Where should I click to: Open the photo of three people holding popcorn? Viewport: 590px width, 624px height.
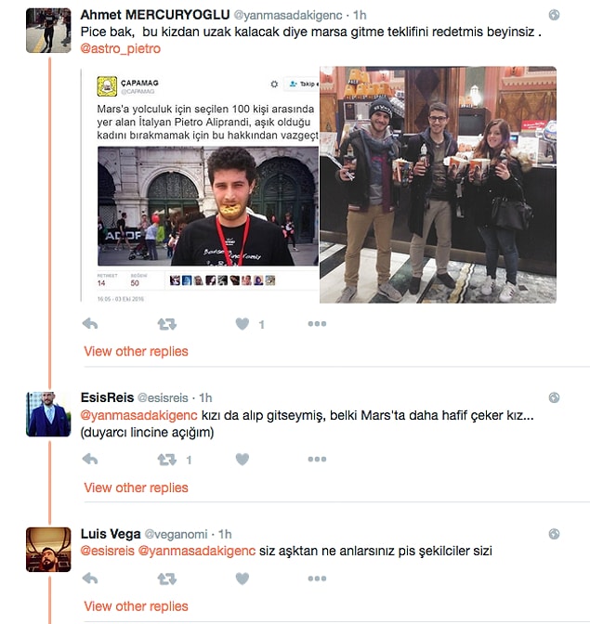point(438,185)
